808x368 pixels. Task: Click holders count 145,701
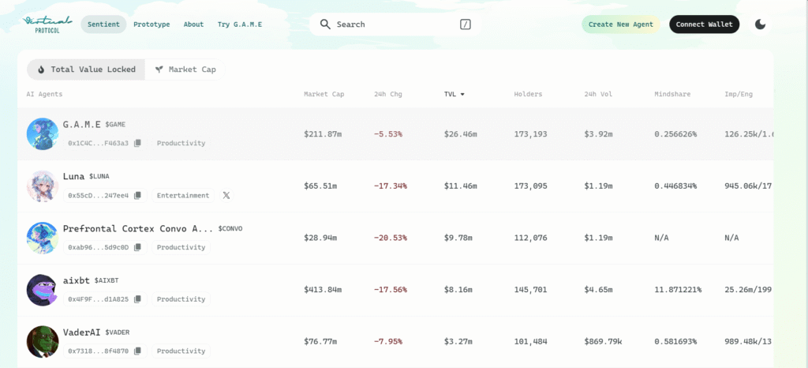[x=531, y=290]
